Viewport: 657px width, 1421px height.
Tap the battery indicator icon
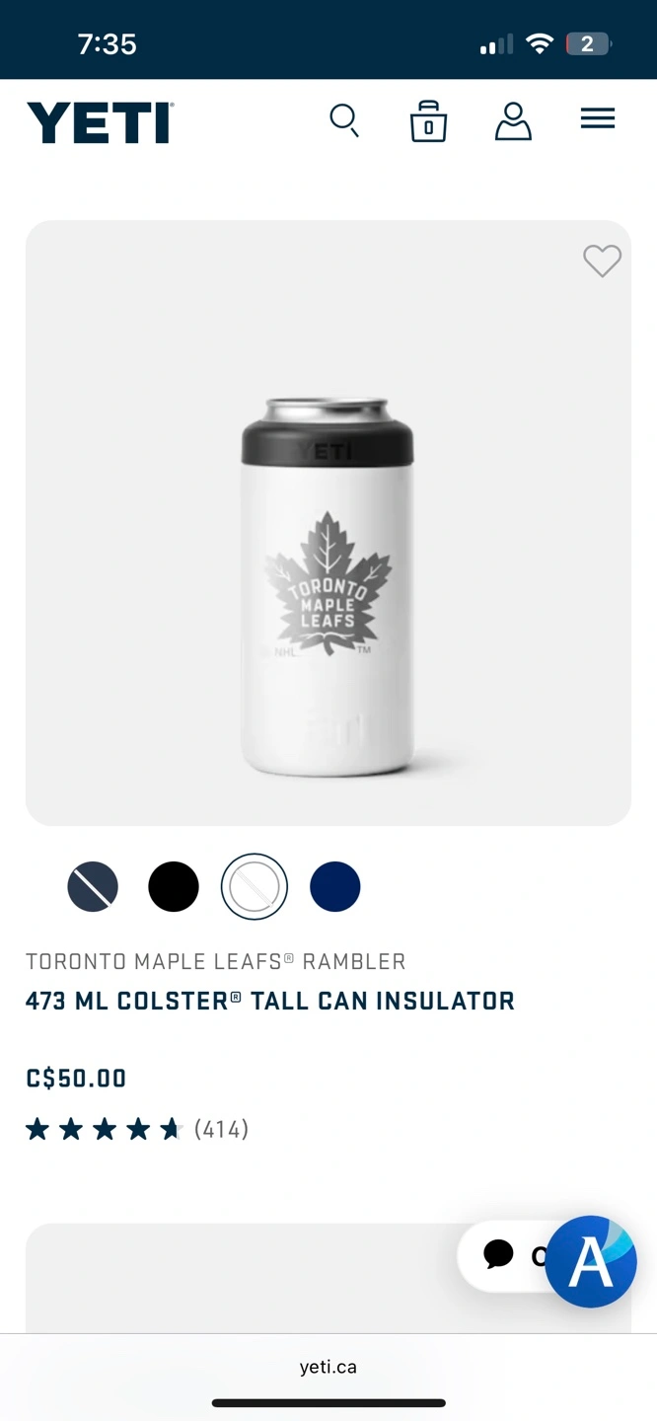coord(589,43)
